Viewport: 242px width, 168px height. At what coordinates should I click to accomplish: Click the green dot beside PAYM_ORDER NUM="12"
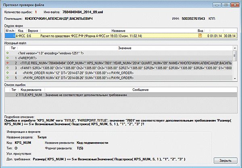pos(8,73)
